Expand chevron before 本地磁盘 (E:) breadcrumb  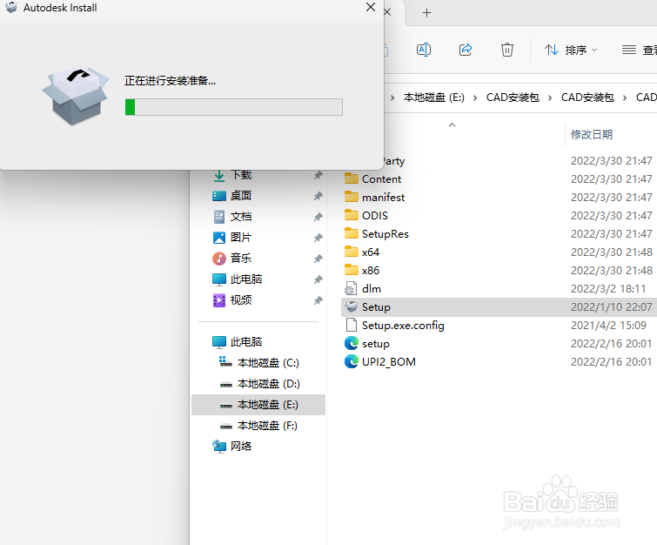(392, 98)
